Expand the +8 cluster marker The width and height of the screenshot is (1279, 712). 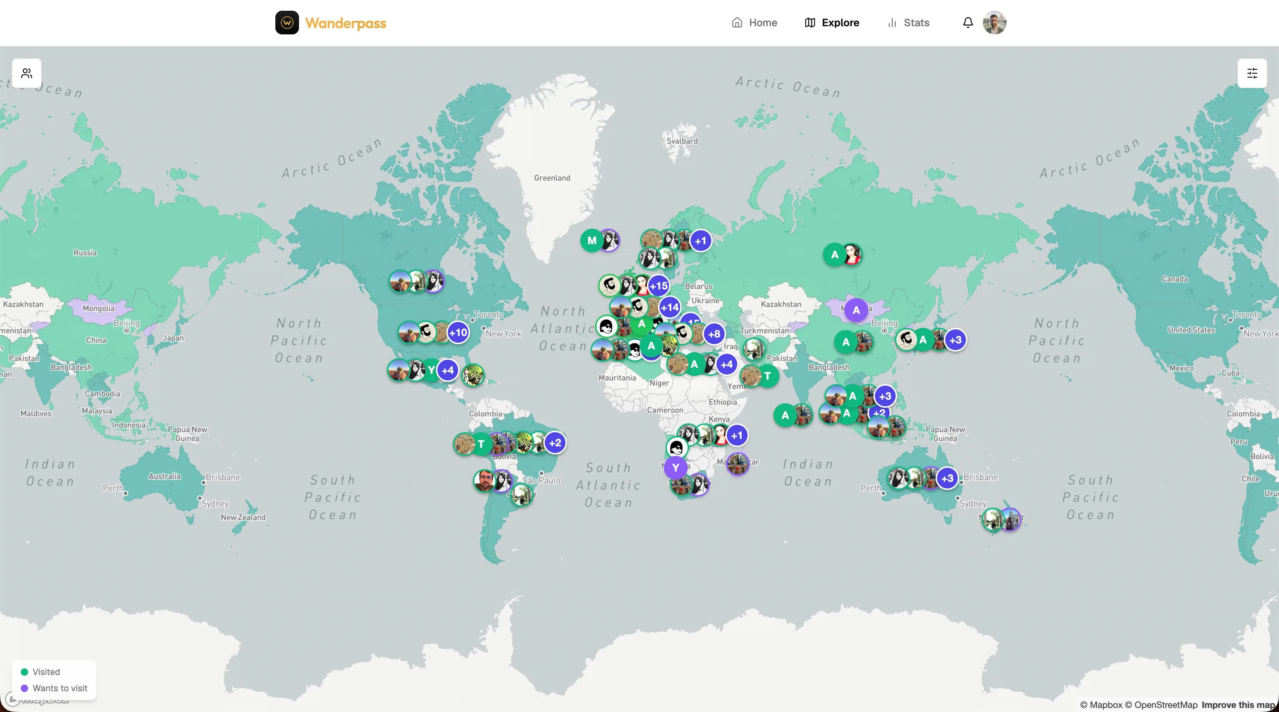pos(714,334)
